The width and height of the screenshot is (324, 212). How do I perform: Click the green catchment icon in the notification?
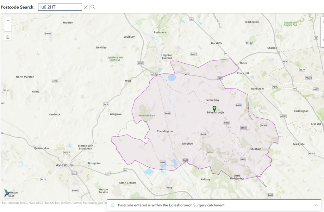113,205
